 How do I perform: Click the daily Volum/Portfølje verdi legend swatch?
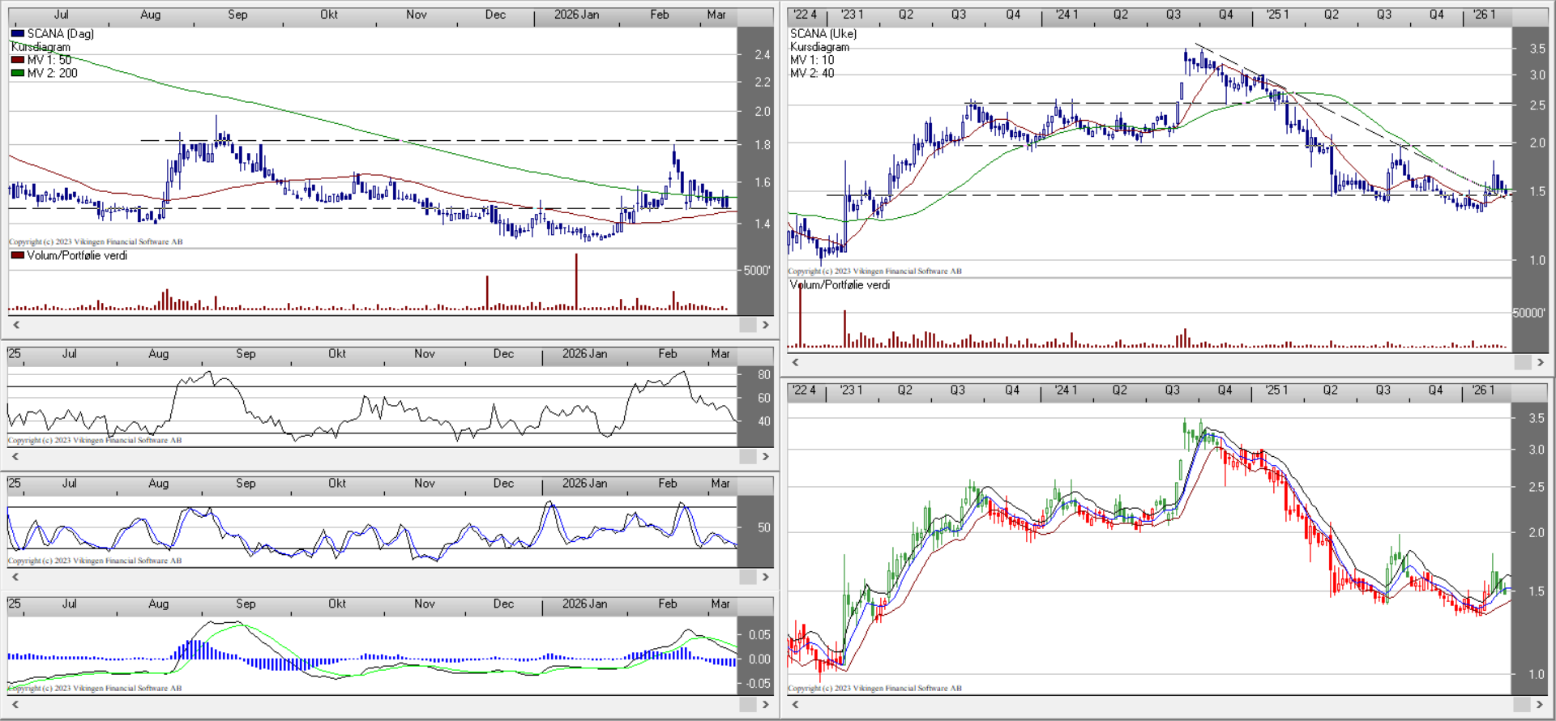(x=17, y=255)
